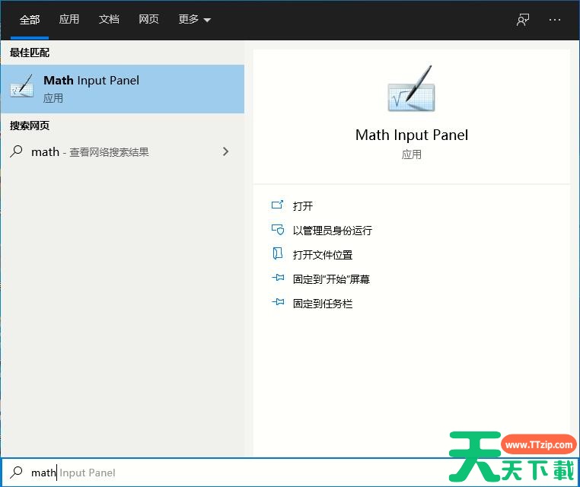This screenshot has width=580, height=487.
Task: Click the shield icon for 以管理员身份运行
Action: pyautogui.click(x=277, y=230)
